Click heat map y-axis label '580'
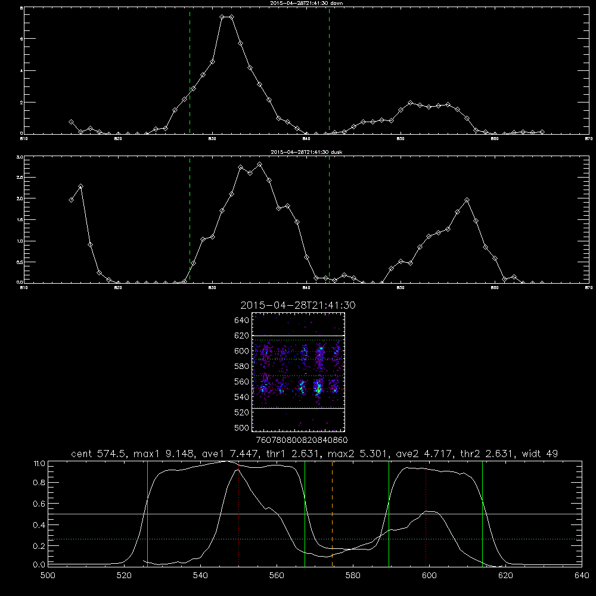This screenshot has width=596, height=596. (242, 366)
